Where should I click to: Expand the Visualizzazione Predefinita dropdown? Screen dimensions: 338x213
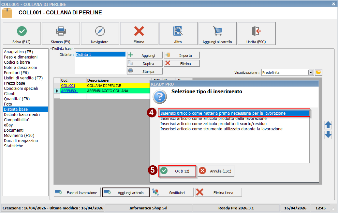pos(311,72)
